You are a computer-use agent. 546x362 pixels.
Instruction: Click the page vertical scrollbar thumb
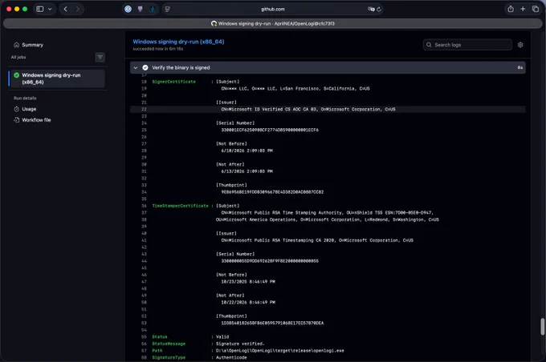click(542, 327)
